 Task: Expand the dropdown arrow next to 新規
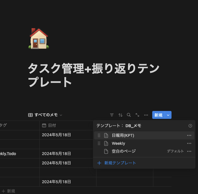pyautogui.click(x=168, y=115)
